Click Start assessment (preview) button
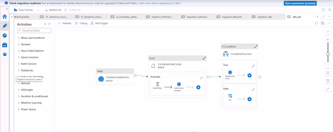333x132 pixels. point(300,3)
